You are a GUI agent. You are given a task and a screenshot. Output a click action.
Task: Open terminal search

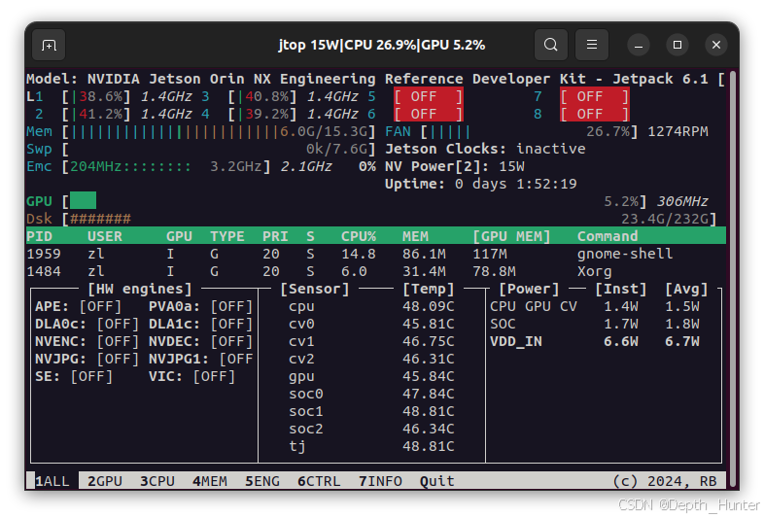point(550,45)
